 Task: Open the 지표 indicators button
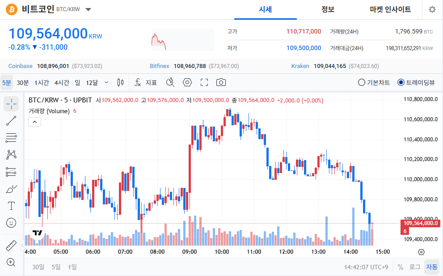coord(151,82)
